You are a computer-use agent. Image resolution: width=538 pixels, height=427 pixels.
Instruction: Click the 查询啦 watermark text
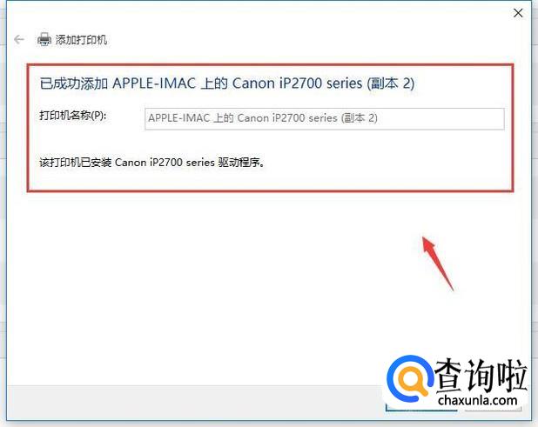[x=481, y=376]
